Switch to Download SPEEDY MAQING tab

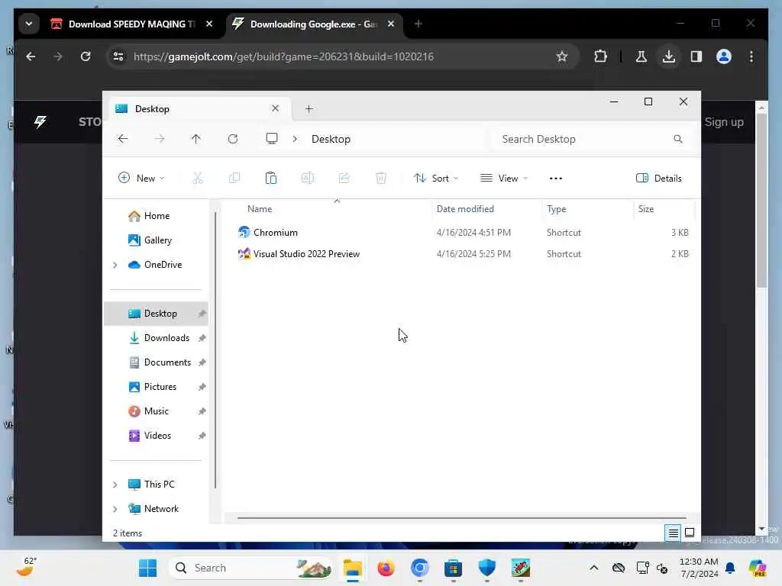[131, 24]
